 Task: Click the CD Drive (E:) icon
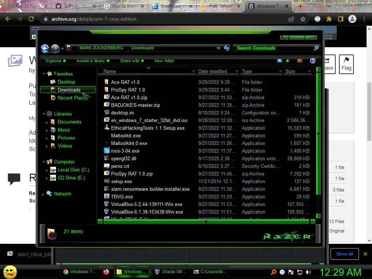tap(53, 178)
